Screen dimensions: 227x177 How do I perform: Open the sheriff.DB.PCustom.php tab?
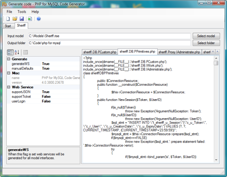(100, 52)
